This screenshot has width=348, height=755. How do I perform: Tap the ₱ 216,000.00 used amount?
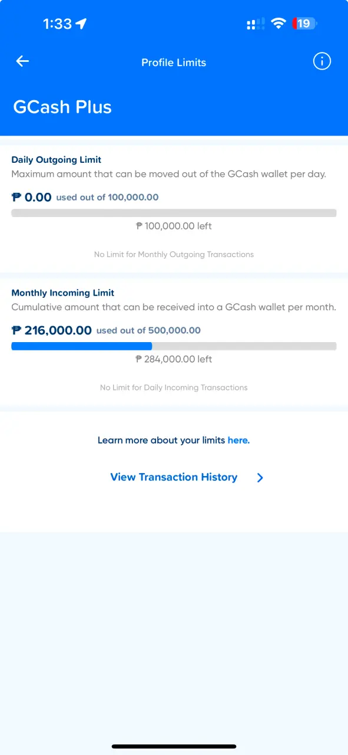pyautogui.click(x=52, y=330)
